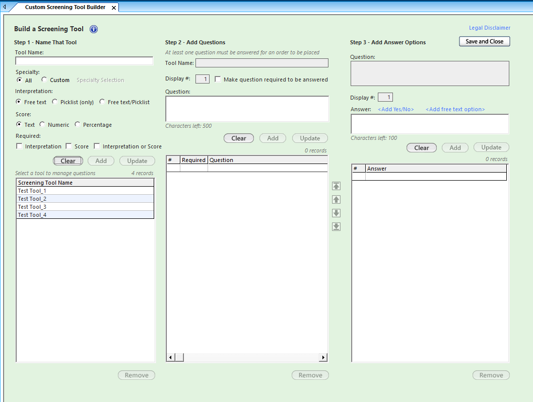Click the blue info icon beside Build a Screening Tool
The height and width of the screenshot is (402, 533).
(x=94, y=29)
